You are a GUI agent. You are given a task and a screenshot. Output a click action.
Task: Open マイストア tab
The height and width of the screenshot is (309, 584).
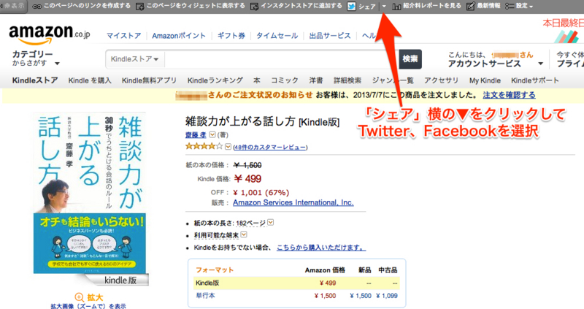tap(123, 35)
